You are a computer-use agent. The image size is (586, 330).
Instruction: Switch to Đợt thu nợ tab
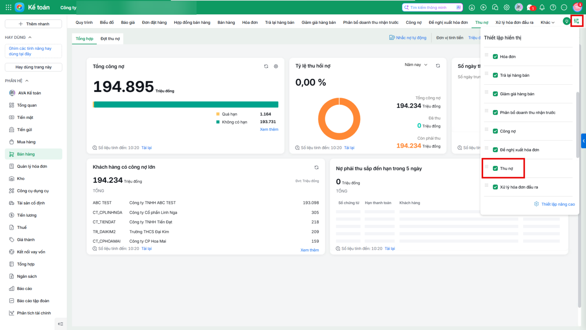110,38
